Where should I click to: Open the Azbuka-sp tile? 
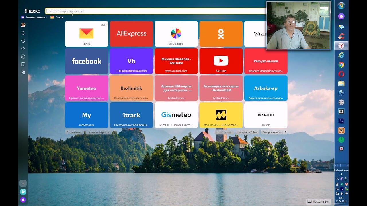click(266, 88)
